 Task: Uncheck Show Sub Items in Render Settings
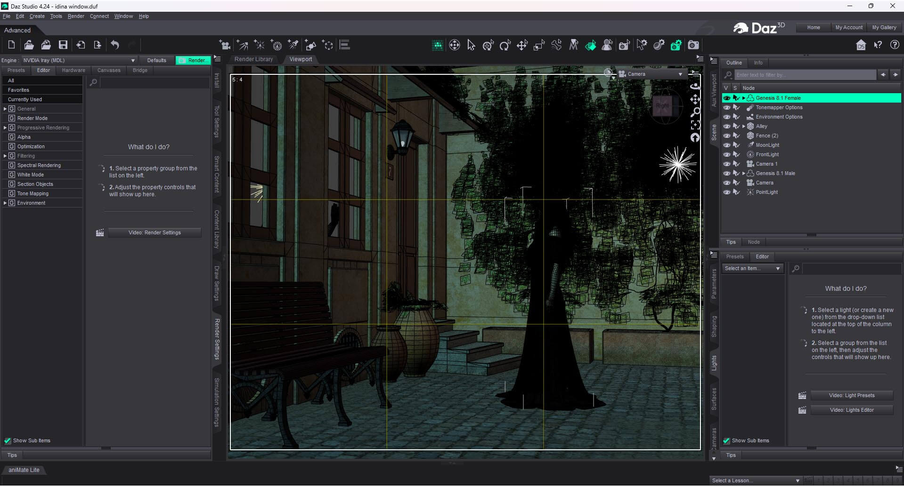tap(8, 441)
